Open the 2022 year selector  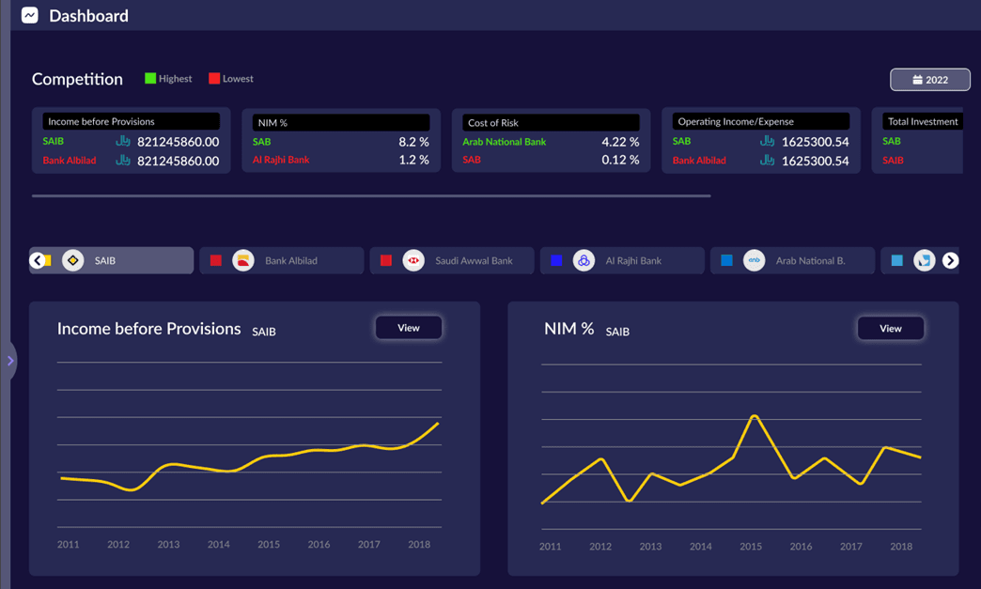[x=929, y=80]
